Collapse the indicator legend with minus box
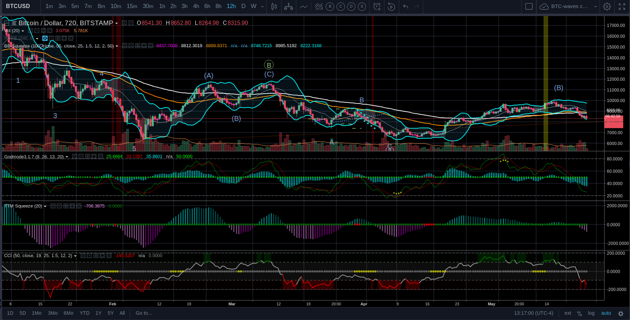The width and height of the screenshot is (630, 320). 7,23
